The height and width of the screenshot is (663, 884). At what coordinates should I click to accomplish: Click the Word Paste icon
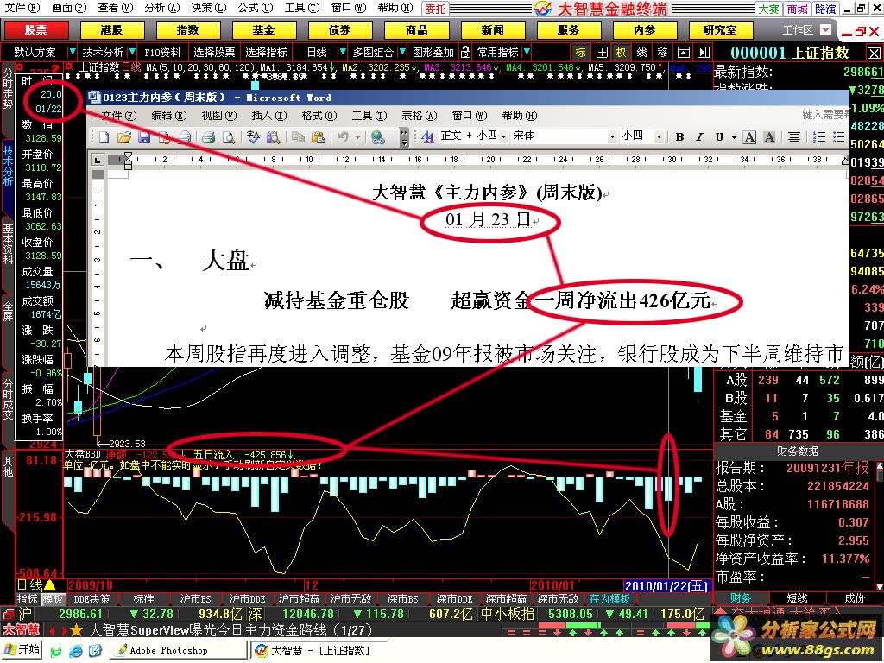point(318,137)
